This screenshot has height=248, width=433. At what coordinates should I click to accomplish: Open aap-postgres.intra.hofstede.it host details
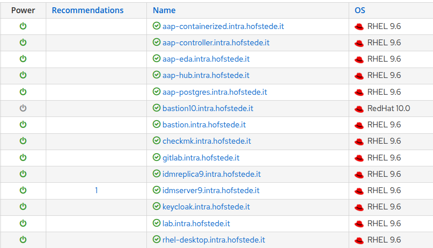[x=214, y=92]
